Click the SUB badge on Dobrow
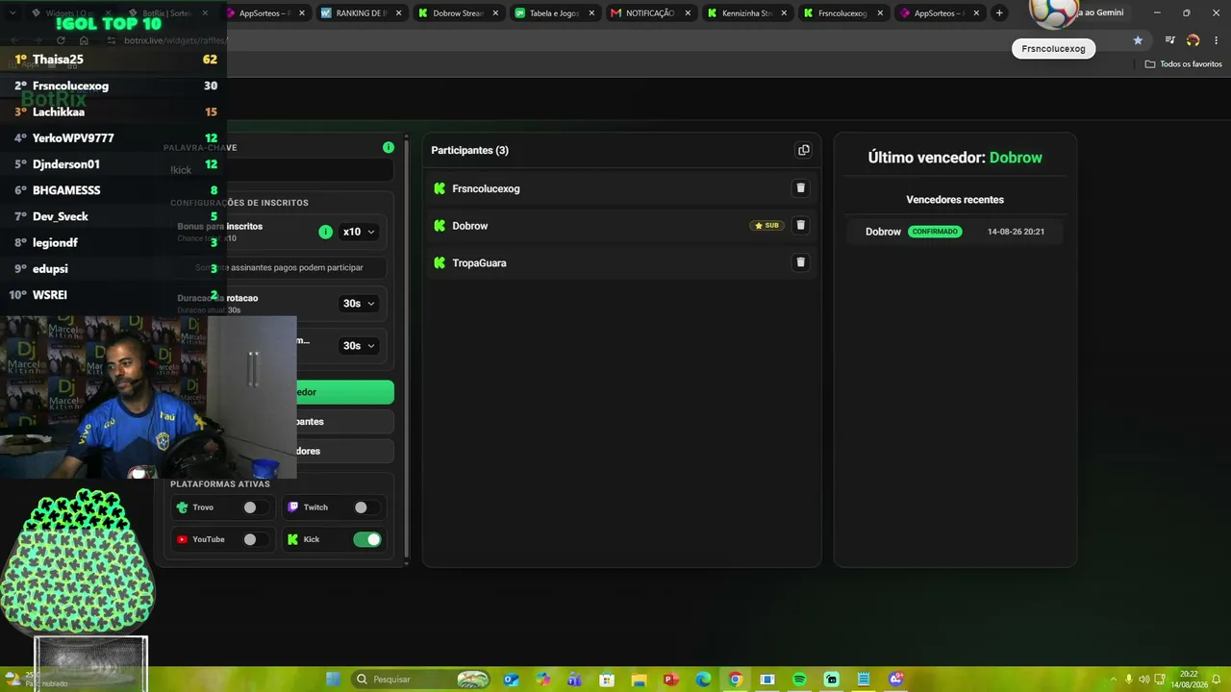Viewport: 1231px width, 692px height. (766, 226)
